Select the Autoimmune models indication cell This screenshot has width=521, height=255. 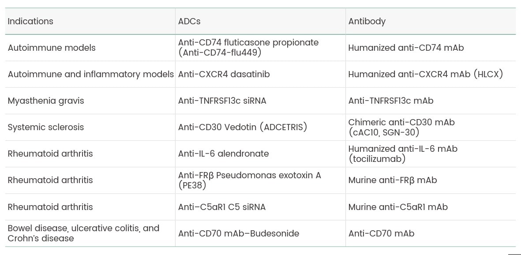point(52,48)
